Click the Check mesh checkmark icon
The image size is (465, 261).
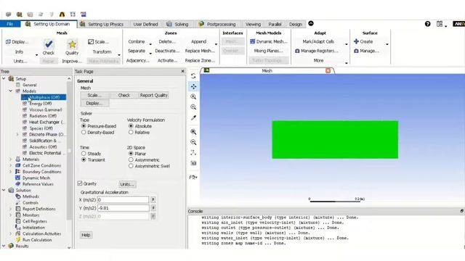coord(49,44)
